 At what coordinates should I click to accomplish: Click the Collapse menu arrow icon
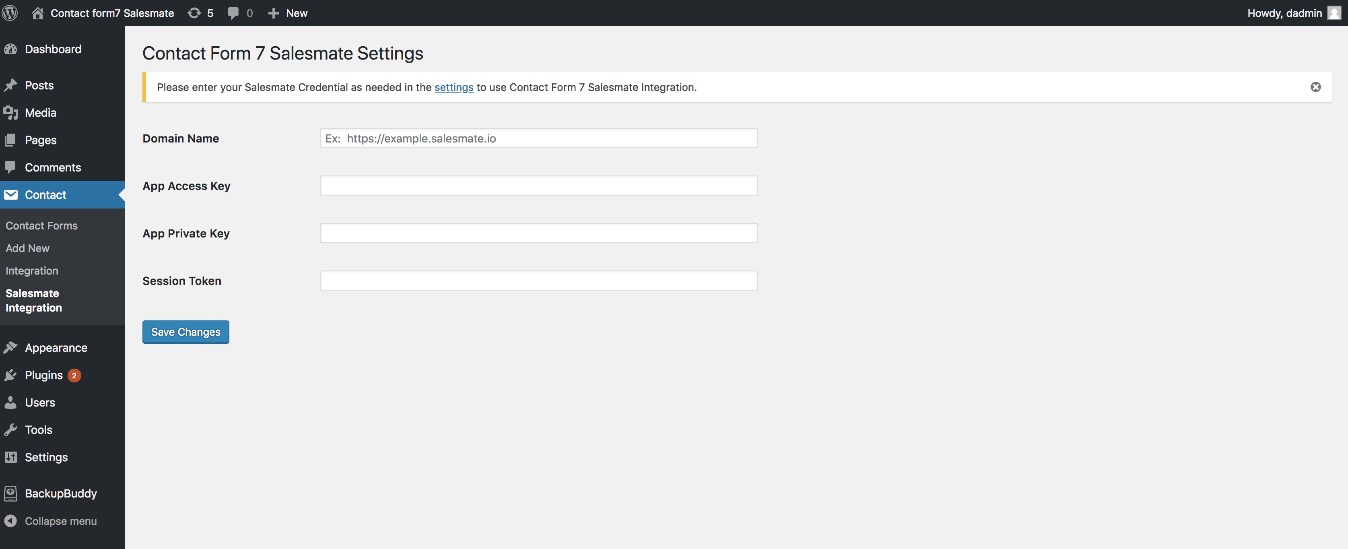pyautogui.click(x=10, y=521)
